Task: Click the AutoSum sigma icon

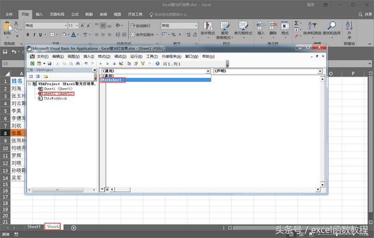Action: coord(296,23)
